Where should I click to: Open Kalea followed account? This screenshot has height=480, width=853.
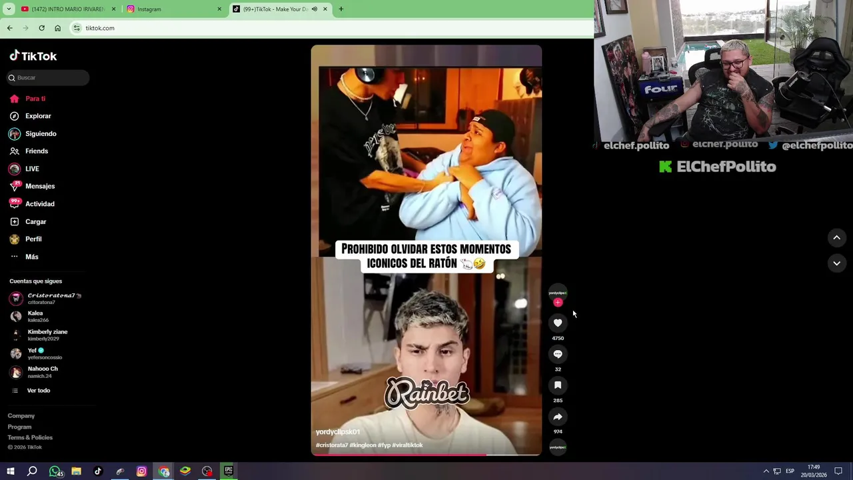click(x=29, y=316)
